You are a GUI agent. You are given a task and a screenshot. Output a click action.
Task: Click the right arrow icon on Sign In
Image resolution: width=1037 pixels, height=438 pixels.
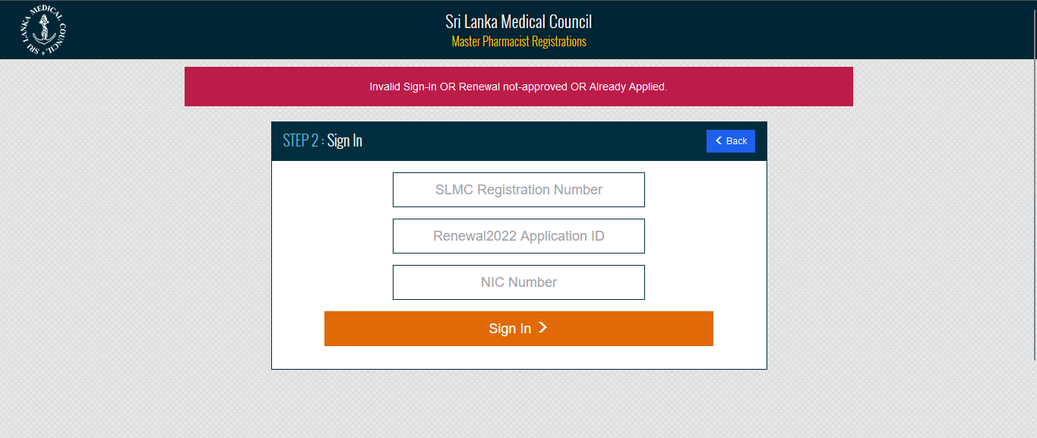tap(542, 328)
